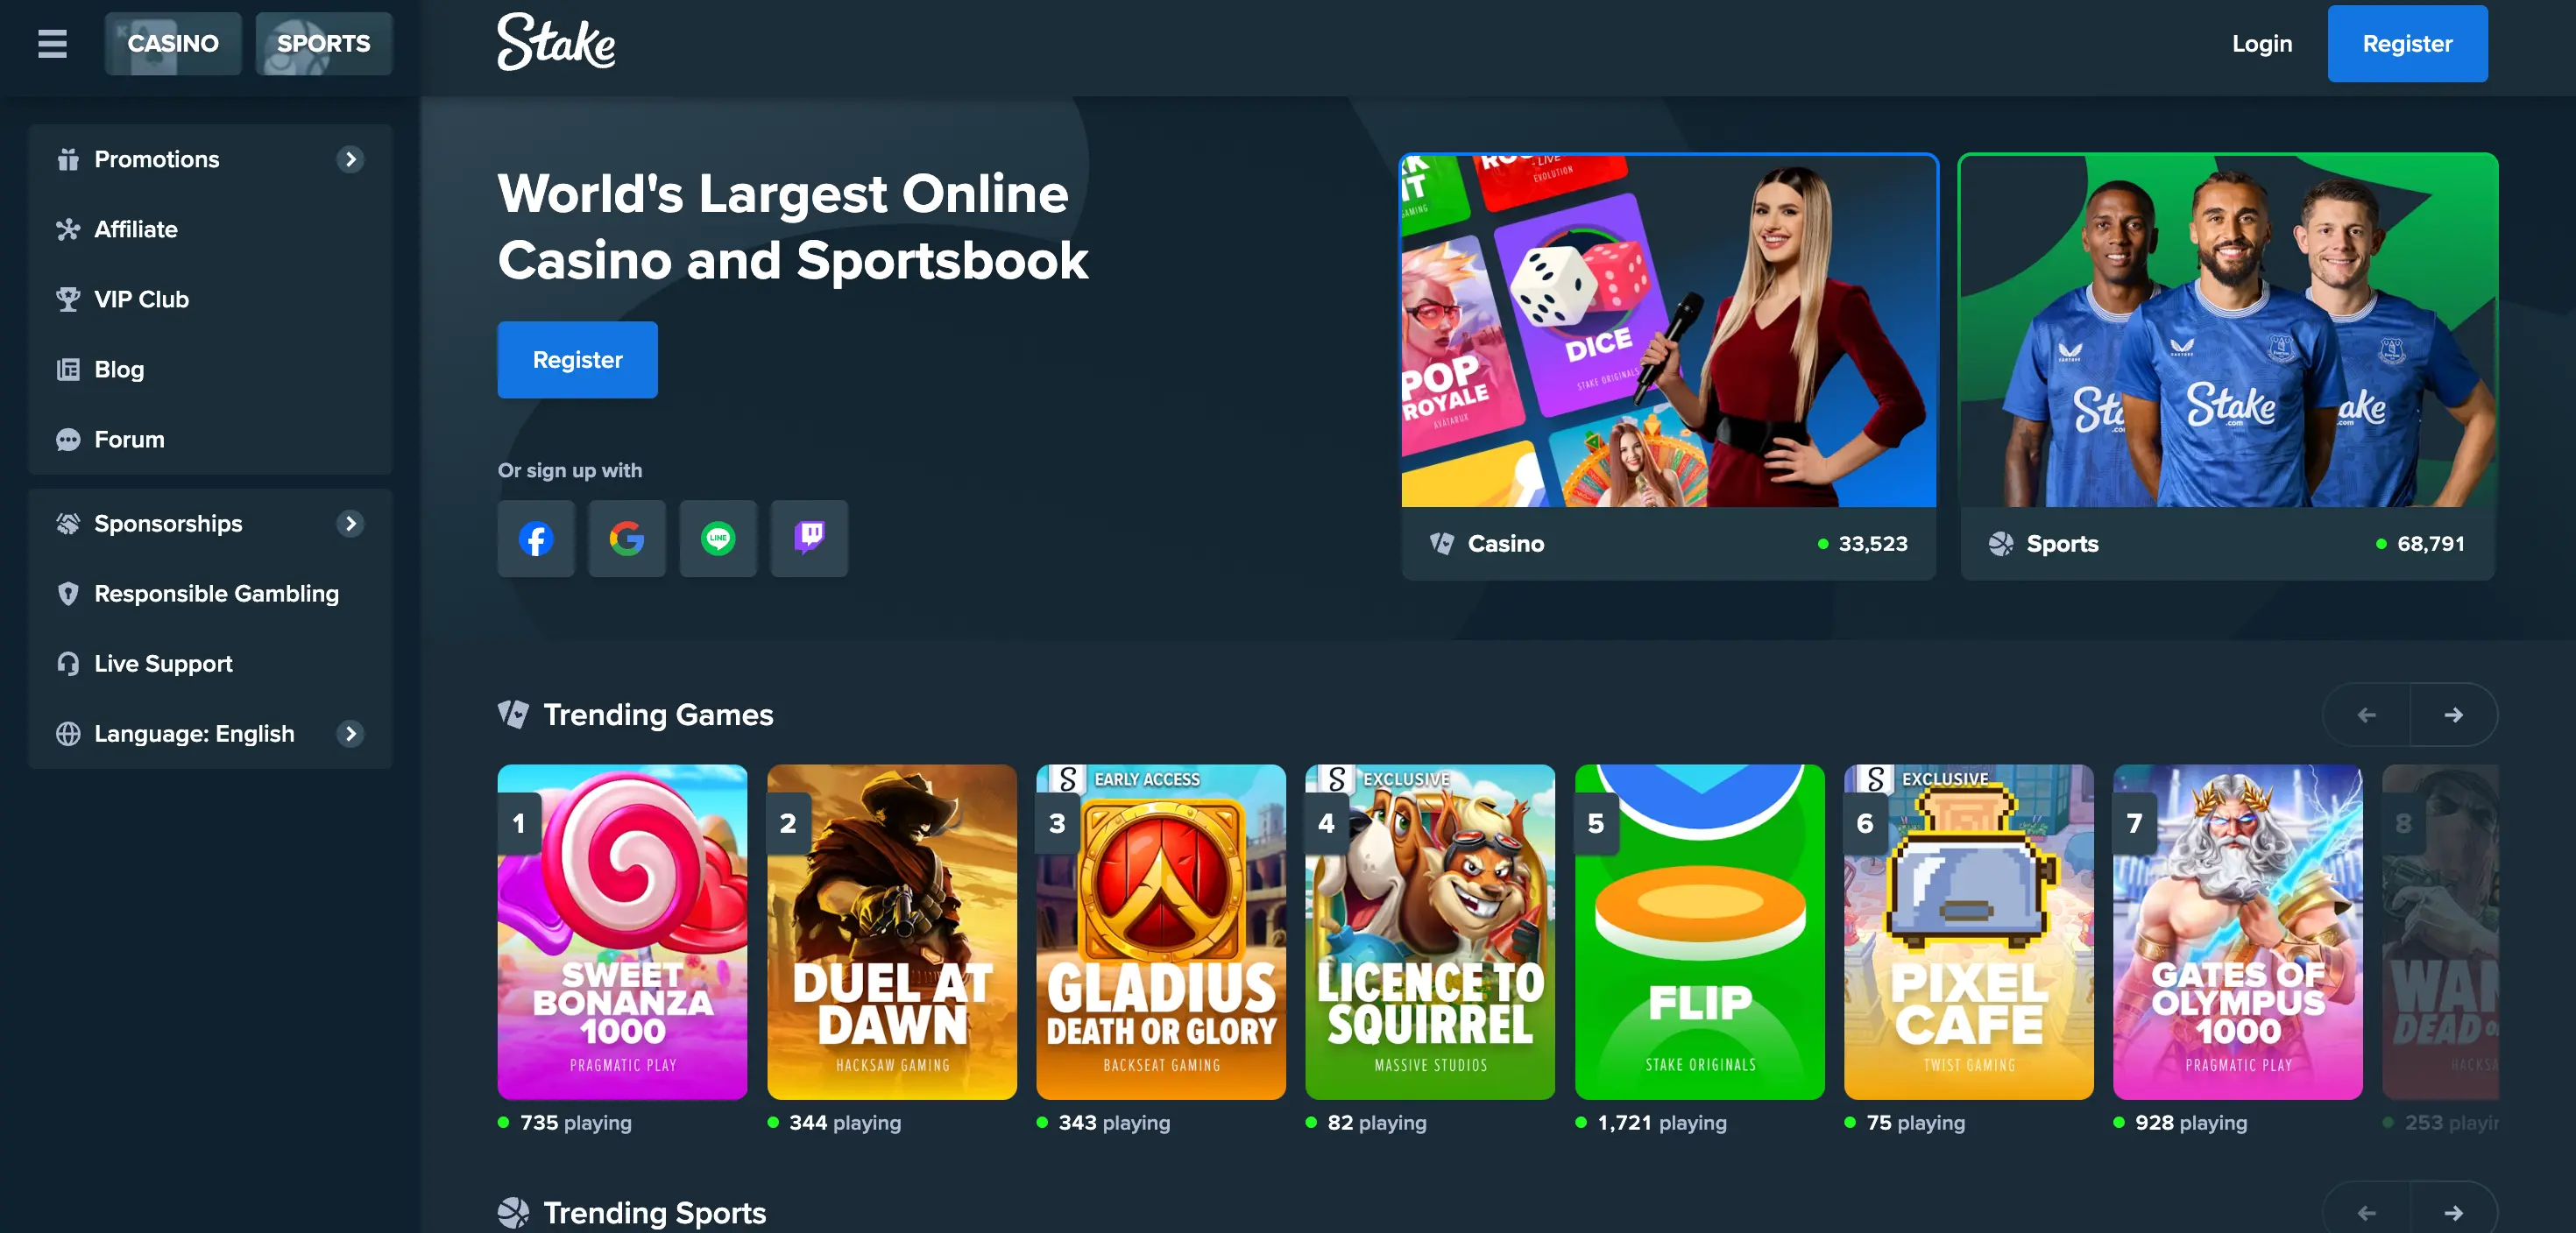The height and width of the screenshot is (1233, 2576).
Task: Open the Sports banner card
Action: tap(2227, 366)
